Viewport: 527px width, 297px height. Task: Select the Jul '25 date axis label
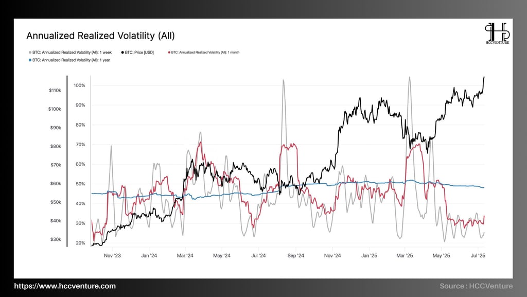pos(478,256)
